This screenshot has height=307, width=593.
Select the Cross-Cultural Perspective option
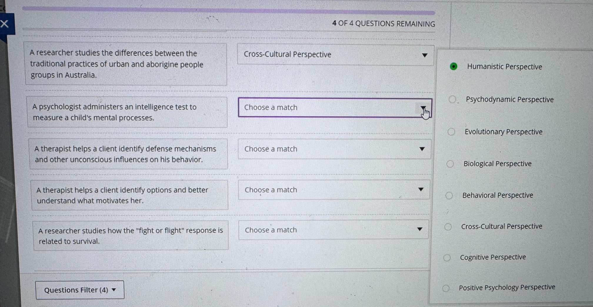pos(447,227)
